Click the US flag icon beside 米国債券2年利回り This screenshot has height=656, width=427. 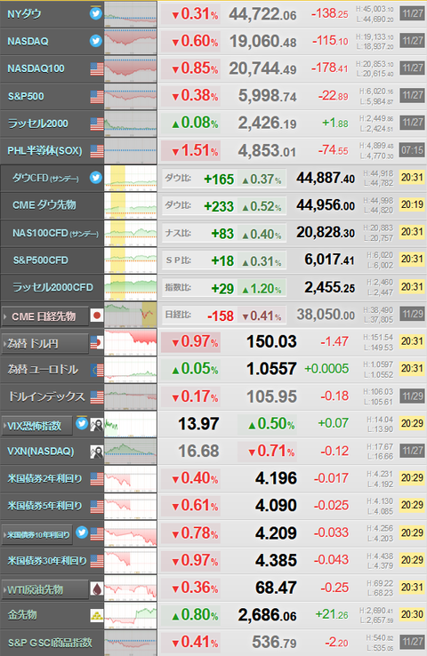point(97,479)
